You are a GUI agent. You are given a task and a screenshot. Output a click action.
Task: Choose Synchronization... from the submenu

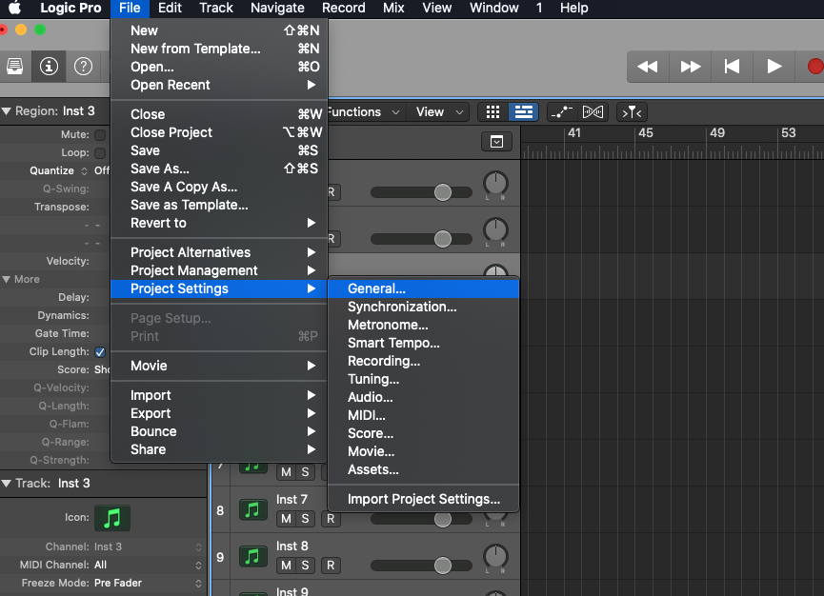423,307
